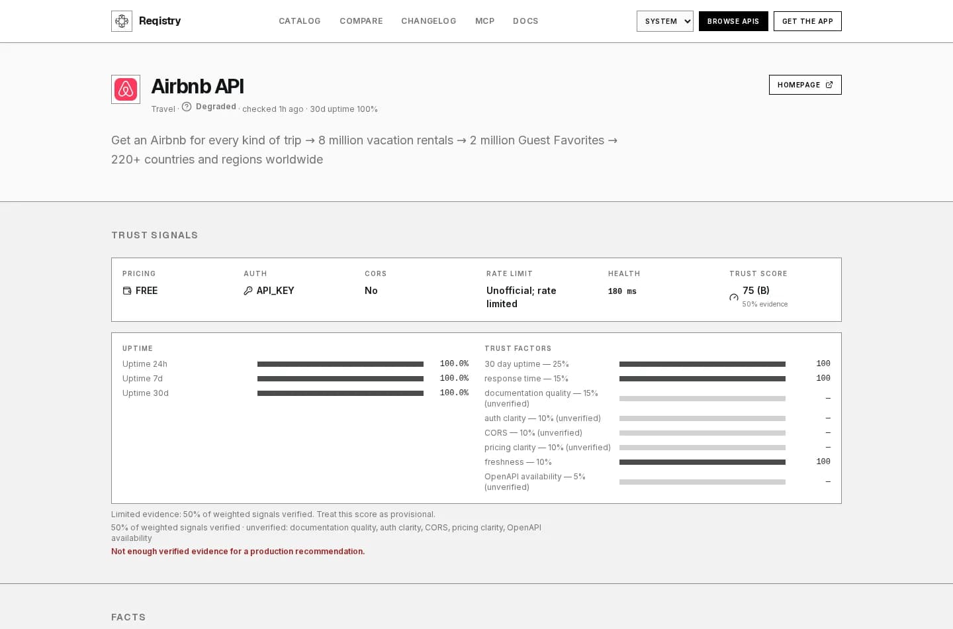The height and width of the screenshot is (629, 953).
Task: Click the API_KEY auth value
Action: point(275,291)
